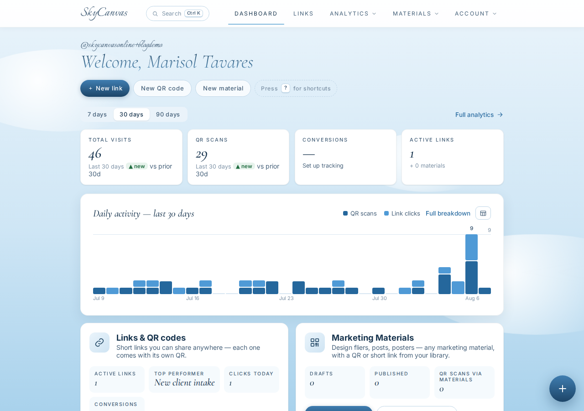Click the Total Visits card
The height and width of the screenshot is (411, 584).
pos(131,157)
